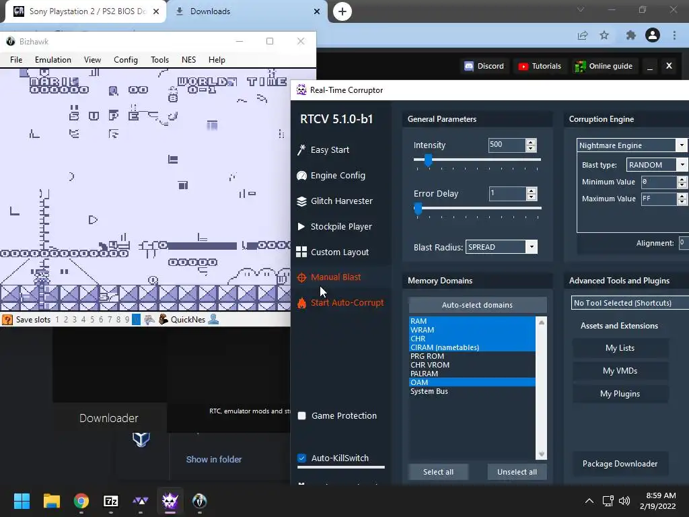Open Bizhawk File menu

(x=16, y=60)
